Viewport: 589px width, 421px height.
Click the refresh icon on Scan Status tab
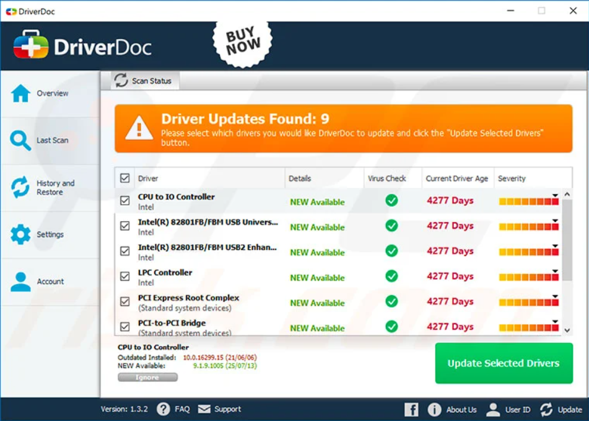click(121, 81)
